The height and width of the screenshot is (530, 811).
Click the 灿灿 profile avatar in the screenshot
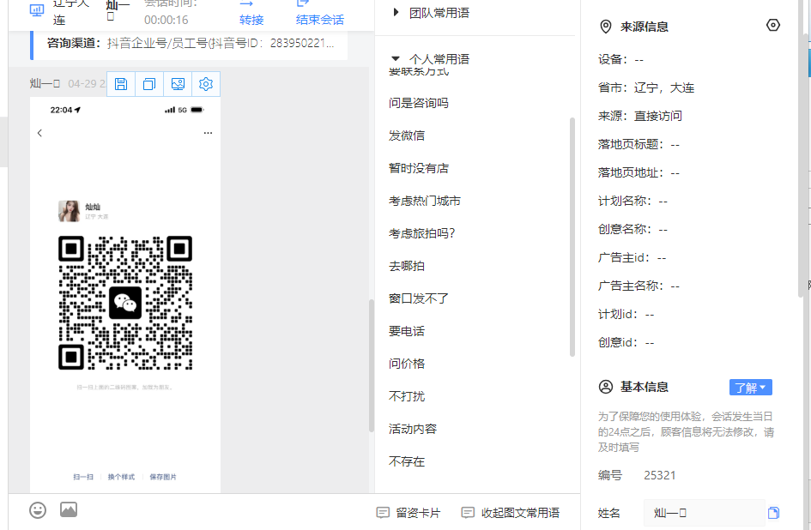click(69, 211)
